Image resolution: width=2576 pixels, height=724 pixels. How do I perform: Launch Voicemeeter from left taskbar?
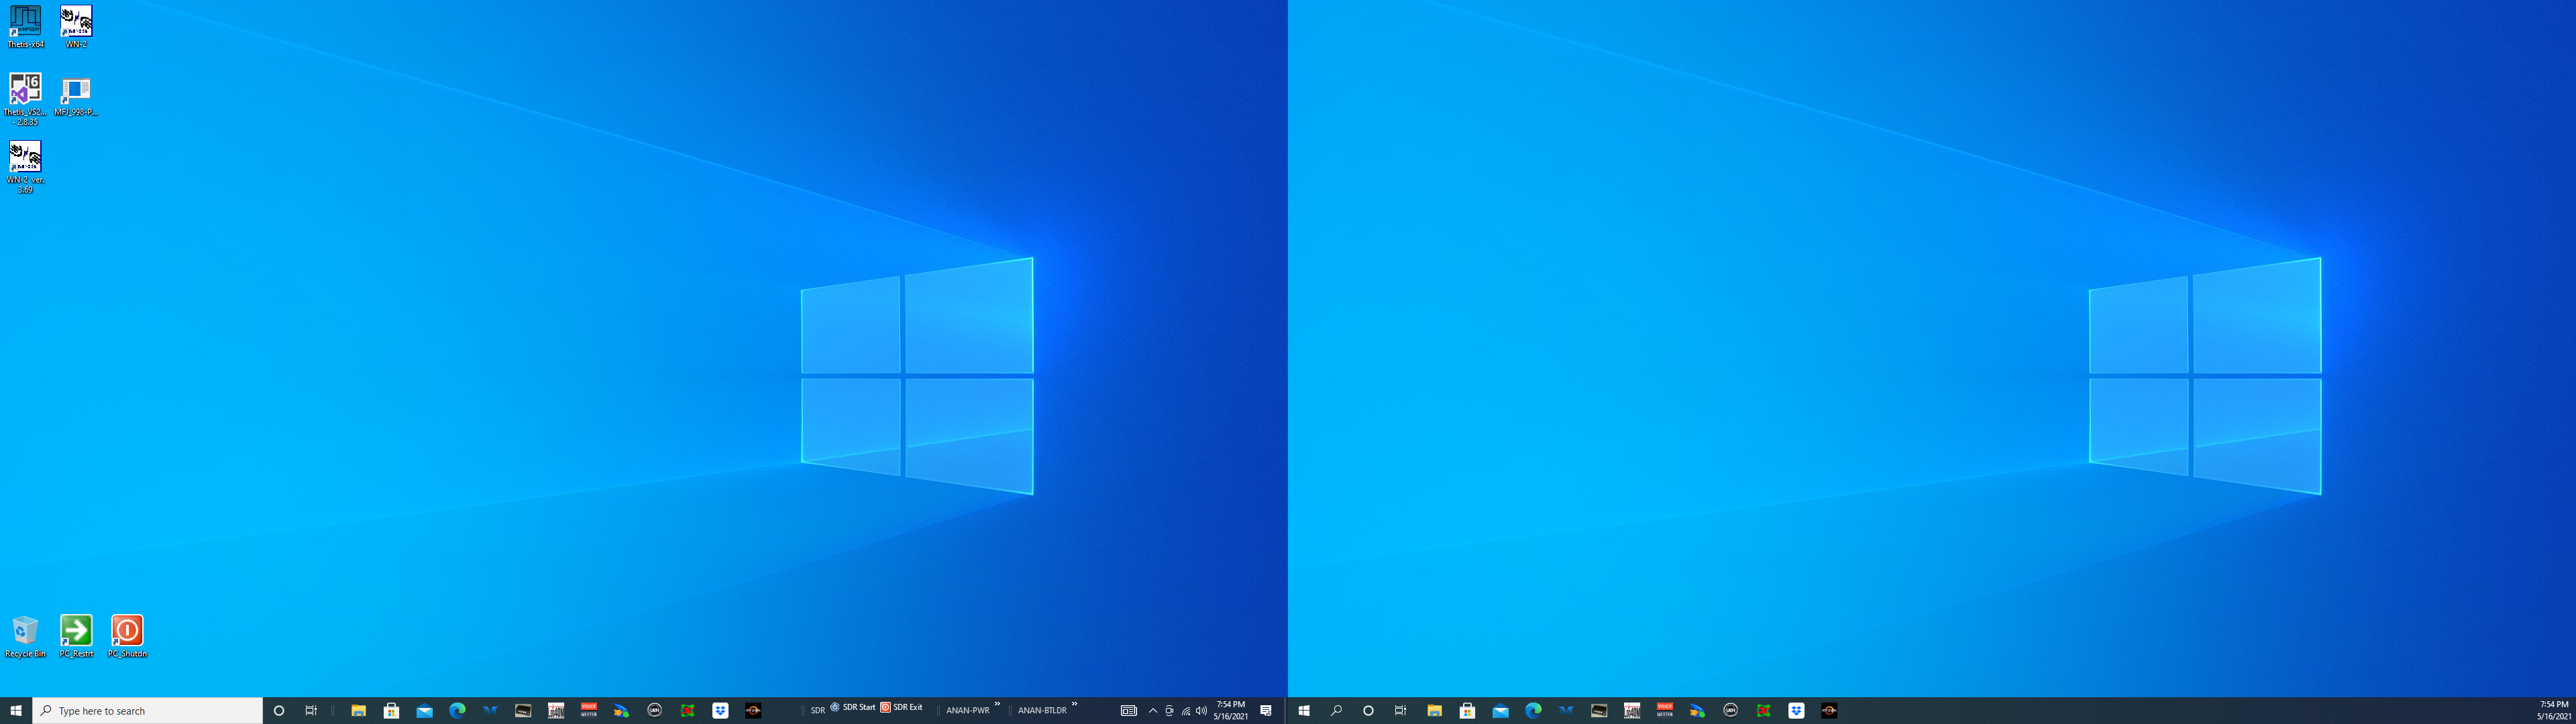coord(589,710)
